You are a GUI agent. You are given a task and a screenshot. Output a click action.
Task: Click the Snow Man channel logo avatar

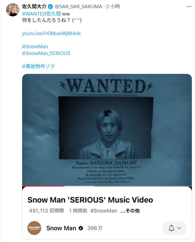click(34, 228)
